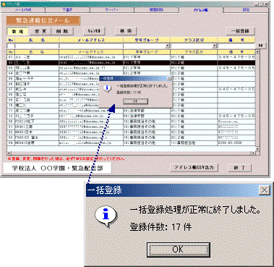Close the small 一括登録 dialog with its X
Screen dimensions: 274x267
[x=169, y=78]
